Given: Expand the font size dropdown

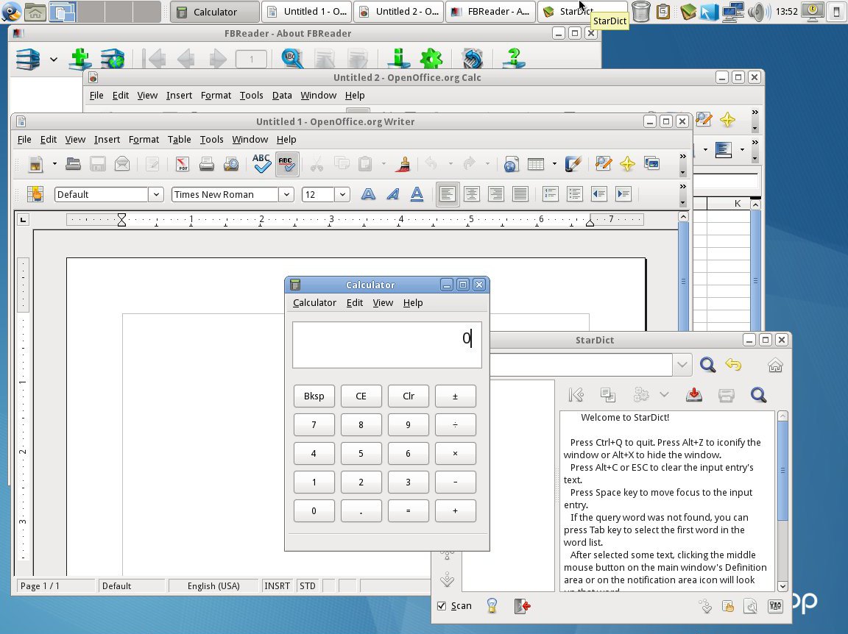Looking at the screenshot, I should (342, 194).
